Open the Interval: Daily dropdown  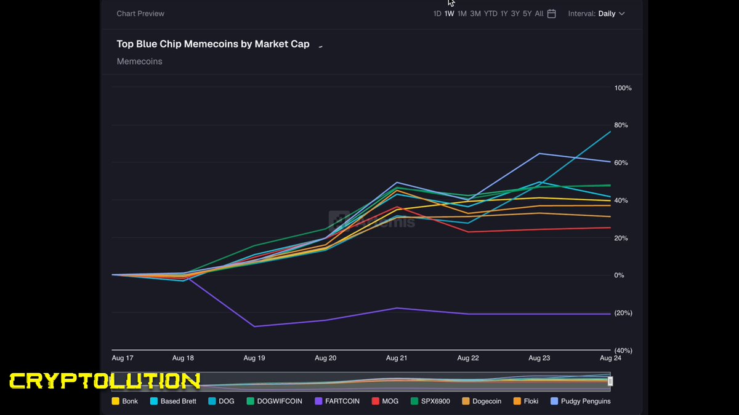(x=596, y=14)
